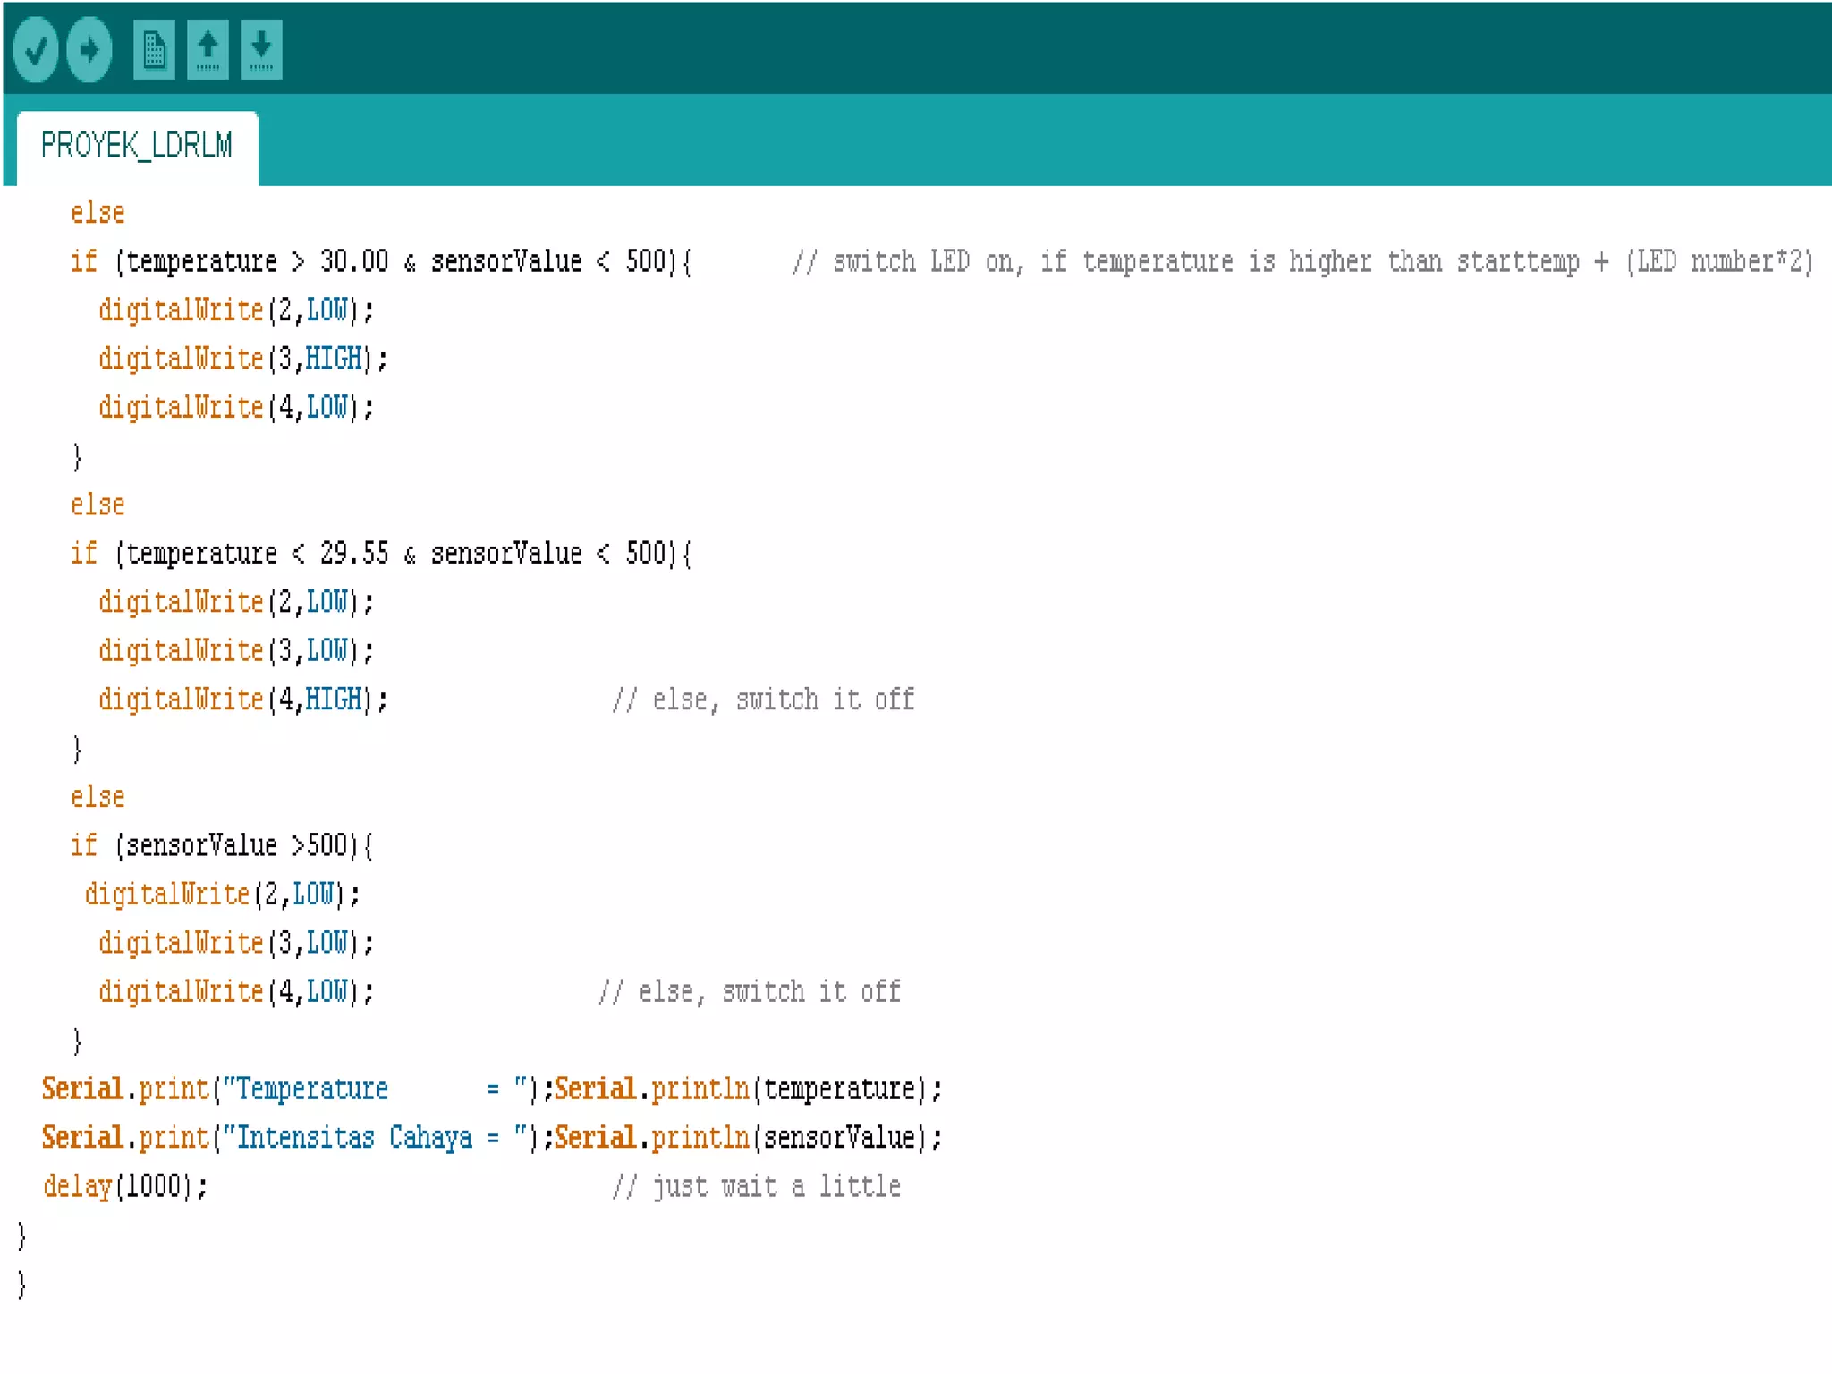
Task: Click the Serial.println(temperature) call
Action: [747, 1089]
